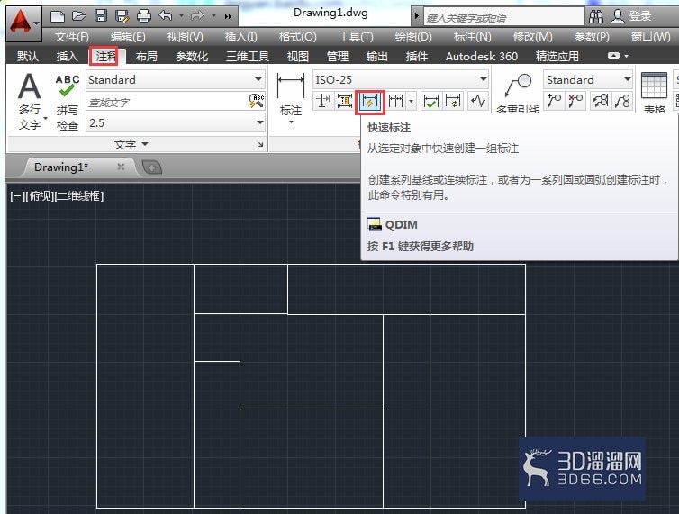Switch to the 插入 ribbon tab

click(x=68, y=57)
